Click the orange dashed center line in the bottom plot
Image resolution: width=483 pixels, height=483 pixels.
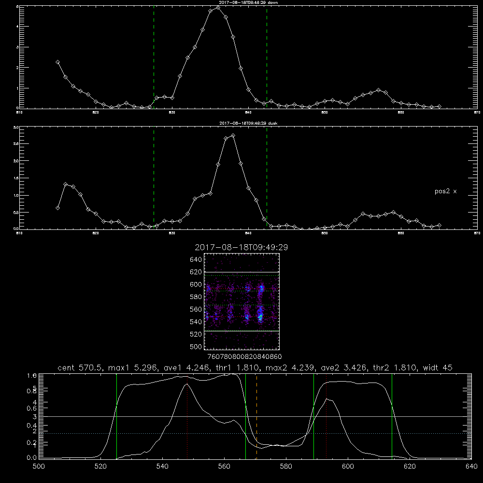pos(256,416)
